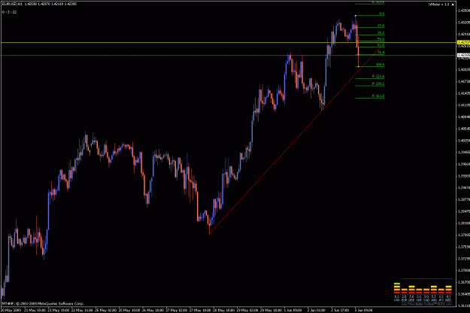The width and height of the screenshot is (470, 313).
Task: Click the yellow bar above GBP in the meter
Action: pos(411,287)
